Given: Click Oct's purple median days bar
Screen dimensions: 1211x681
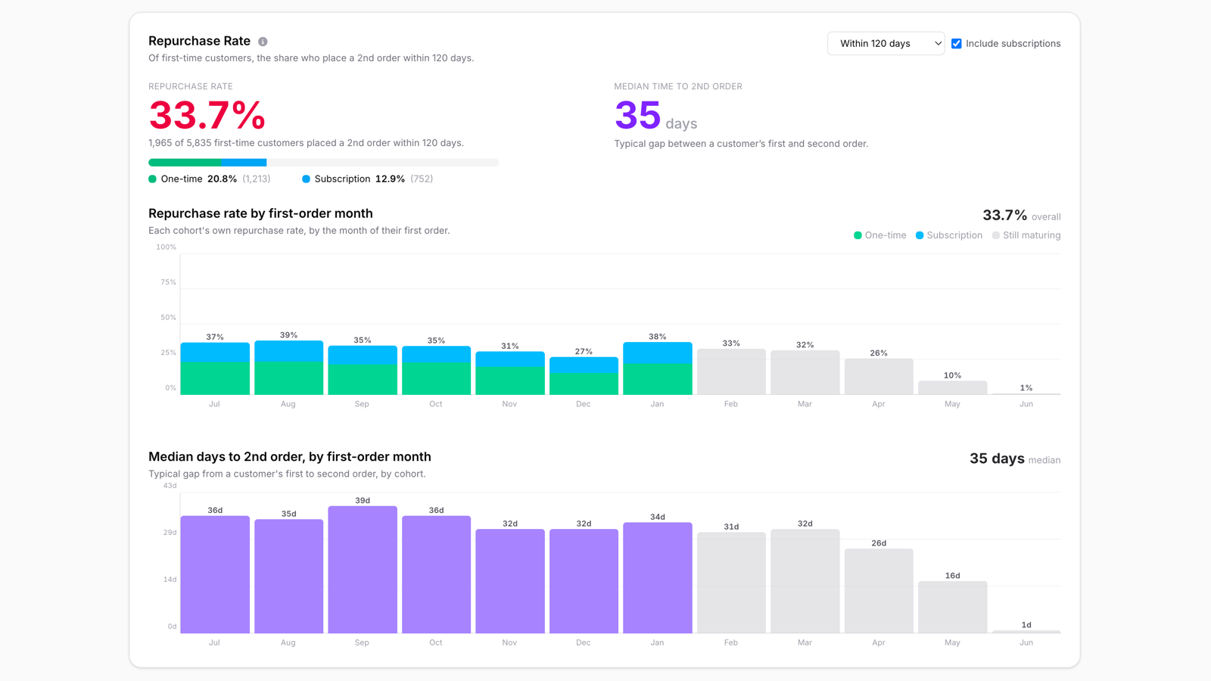Looking at the screenshot, I should point(436,575).
